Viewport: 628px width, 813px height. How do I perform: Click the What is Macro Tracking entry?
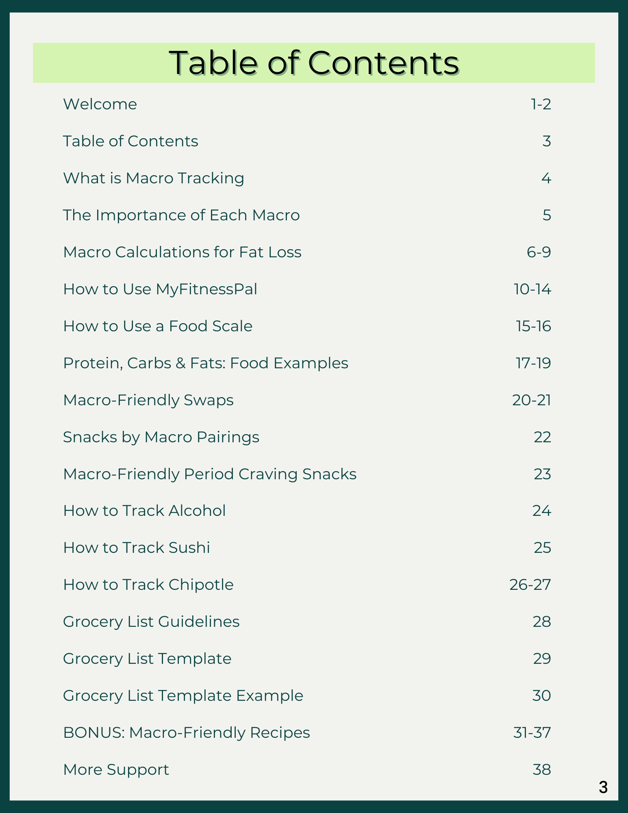pos(154,178)
